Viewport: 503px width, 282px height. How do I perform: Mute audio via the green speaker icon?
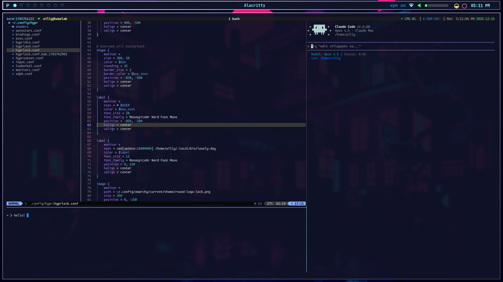tap(419, 6)
